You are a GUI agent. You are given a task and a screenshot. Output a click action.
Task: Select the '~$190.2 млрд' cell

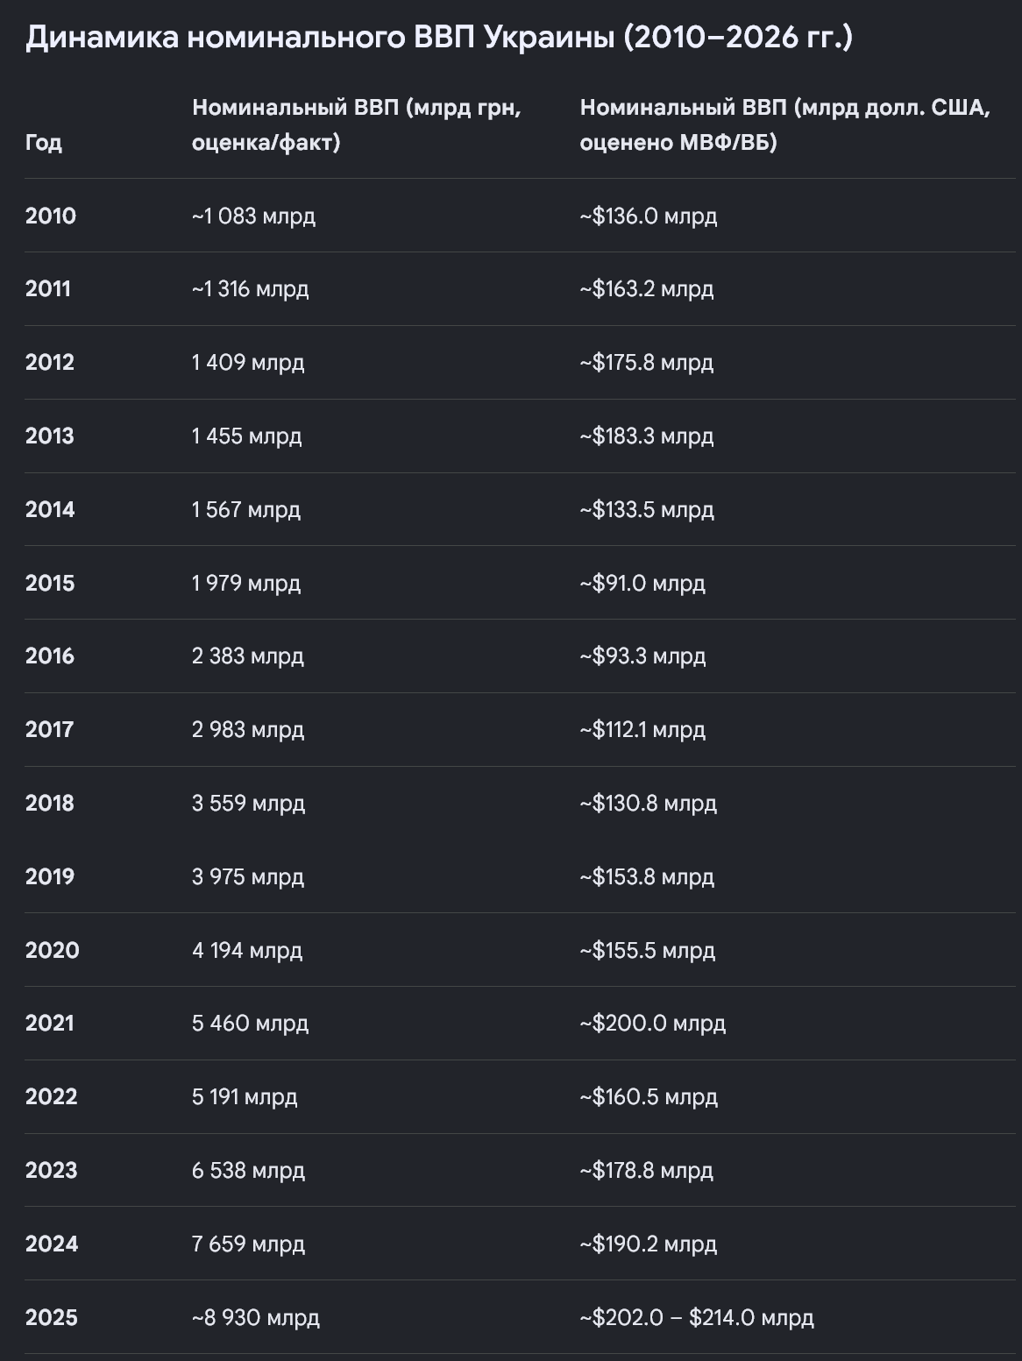(649, 1244)
